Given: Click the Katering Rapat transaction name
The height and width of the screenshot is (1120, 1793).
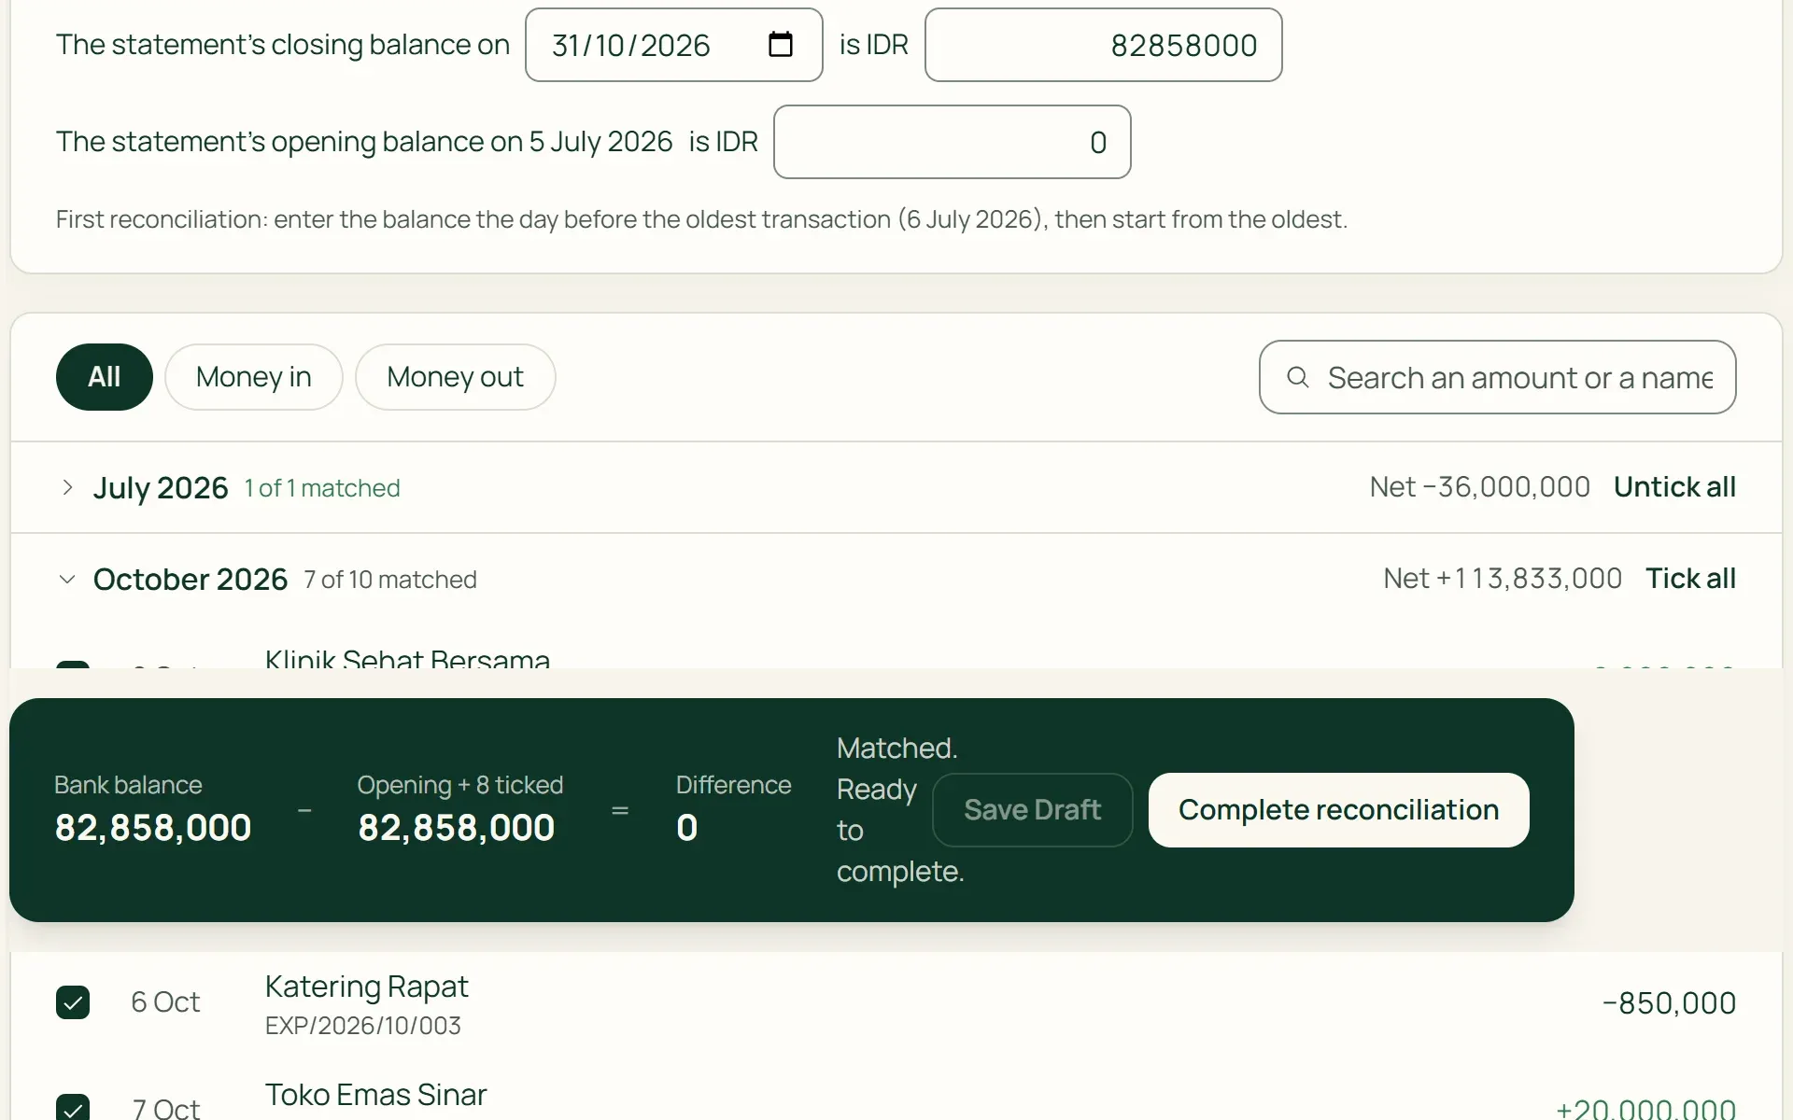Looking at the screenshot, I should (366, 987).
